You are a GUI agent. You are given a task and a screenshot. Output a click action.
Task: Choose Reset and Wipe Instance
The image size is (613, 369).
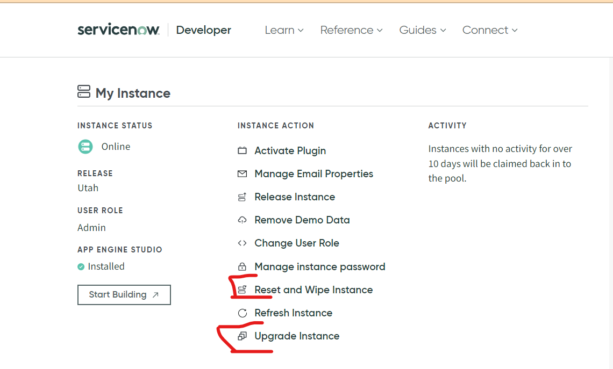coord(313,290)
